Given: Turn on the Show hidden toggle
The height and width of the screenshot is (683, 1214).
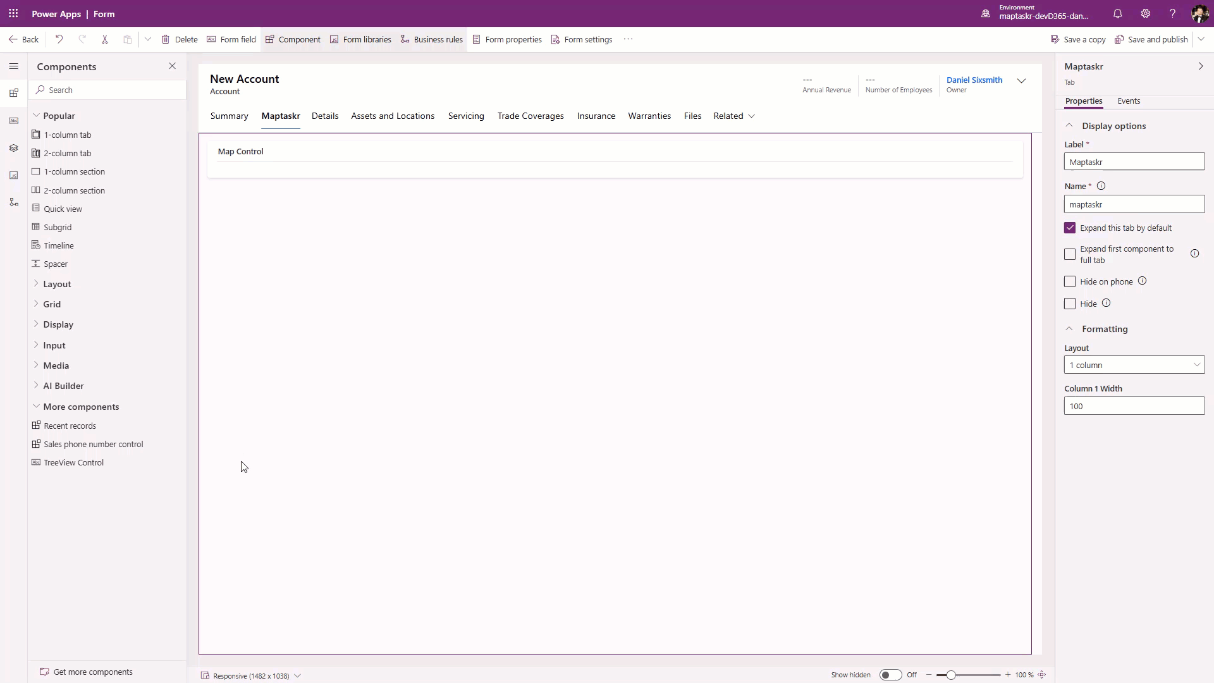Looking at the screenshot, I should (891, 675).
